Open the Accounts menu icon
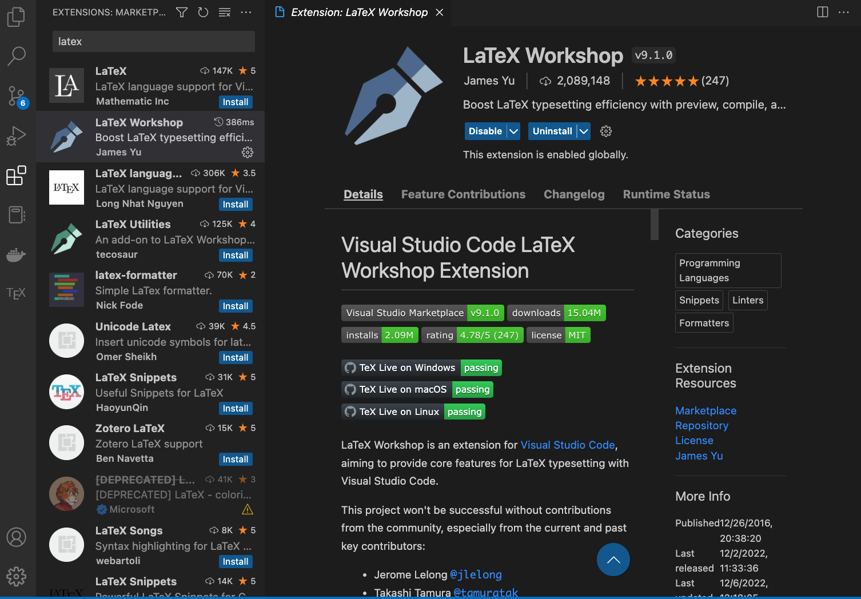The image size is (861, 599). (16, 537)
